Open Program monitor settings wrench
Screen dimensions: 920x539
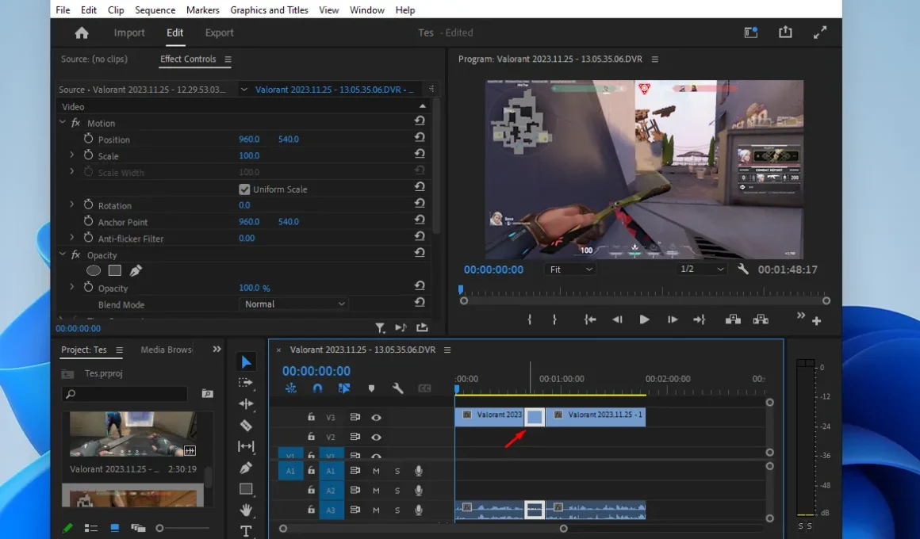[x=743, y=269]
